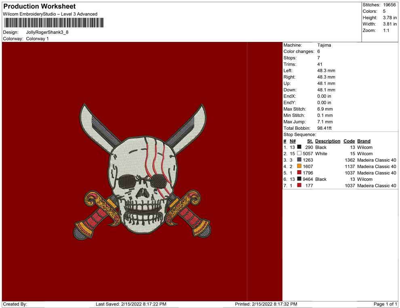This screenshot has height=308, width=400.
Task: Click the Last Saved timestamp in footer
Action: click(131, 304)
